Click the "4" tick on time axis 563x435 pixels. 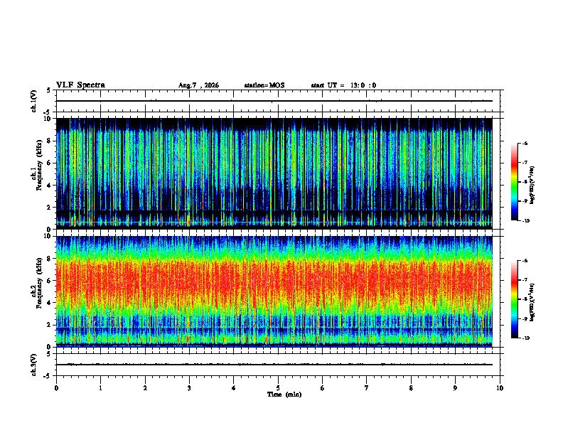233,388
